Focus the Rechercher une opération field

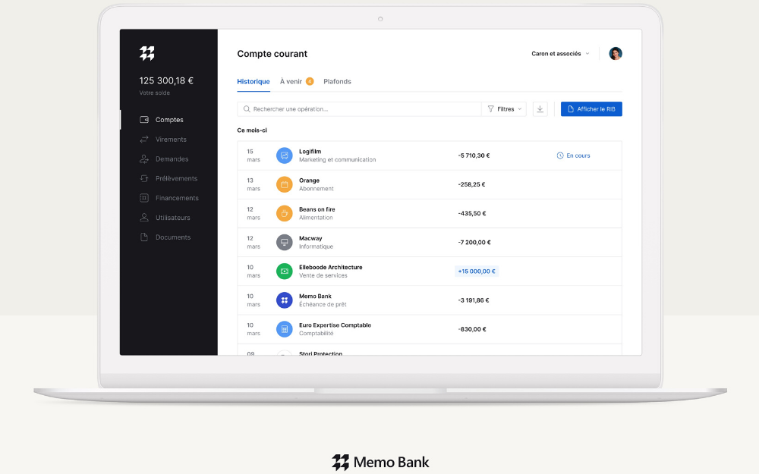359,108
